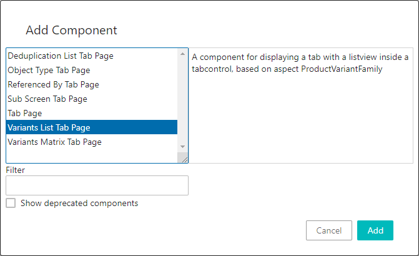Click the list resize grip handle
419x256 pixels.
pos(185,160)
